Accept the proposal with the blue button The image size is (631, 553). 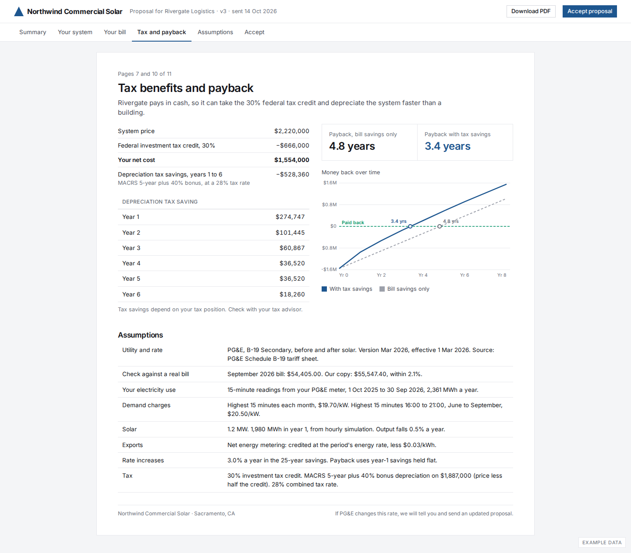coord(589,11)
